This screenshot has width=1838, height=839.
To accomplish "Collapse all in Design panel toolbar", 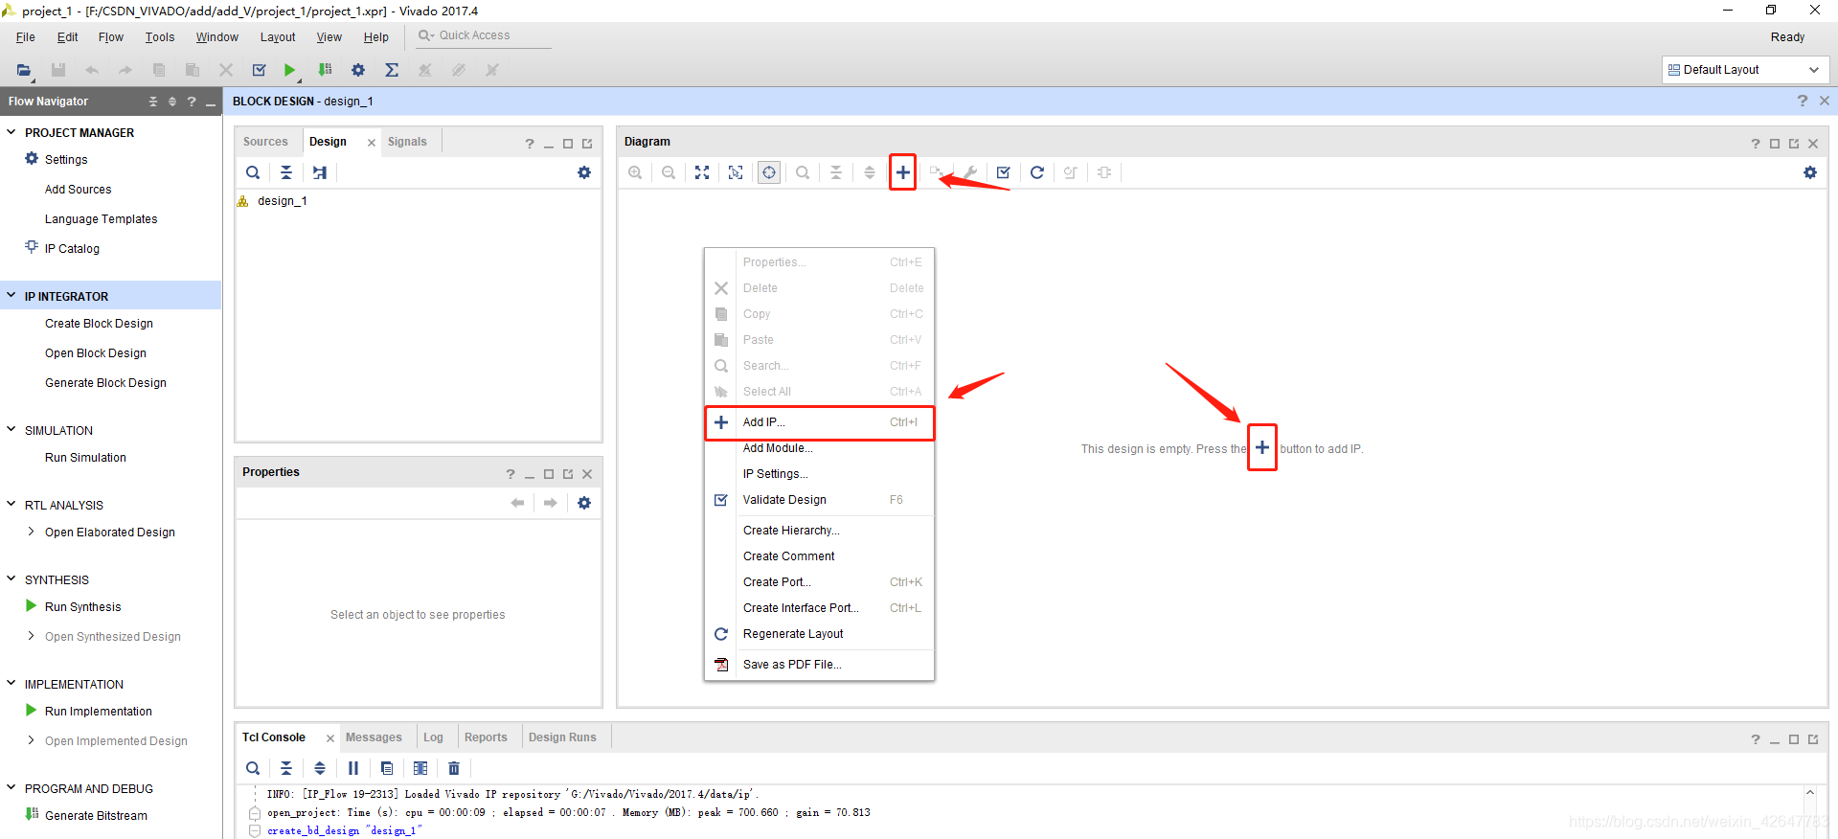I will (286, 172).
